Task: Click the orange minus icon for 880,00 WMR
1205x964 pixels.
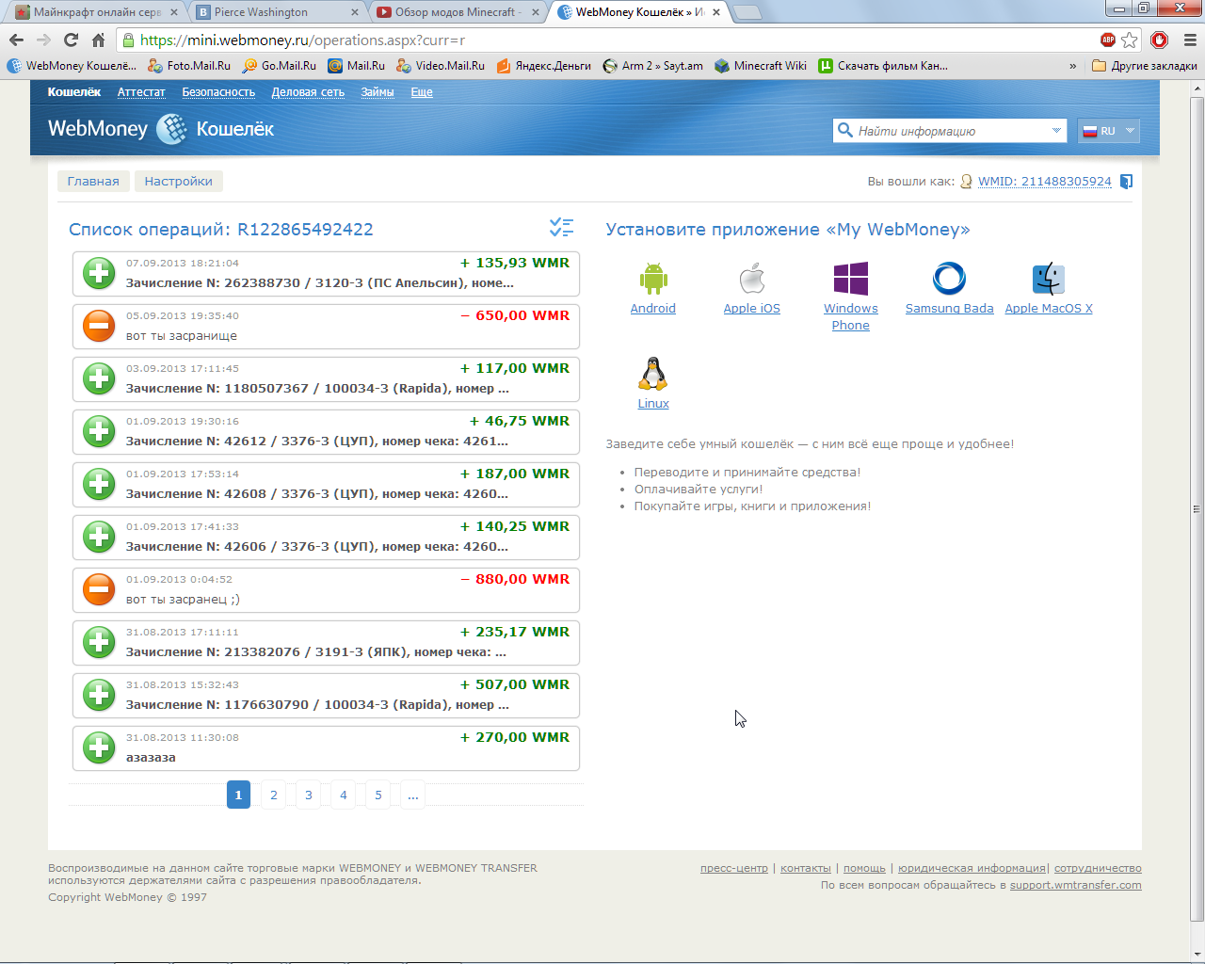Action: point(99,589)
